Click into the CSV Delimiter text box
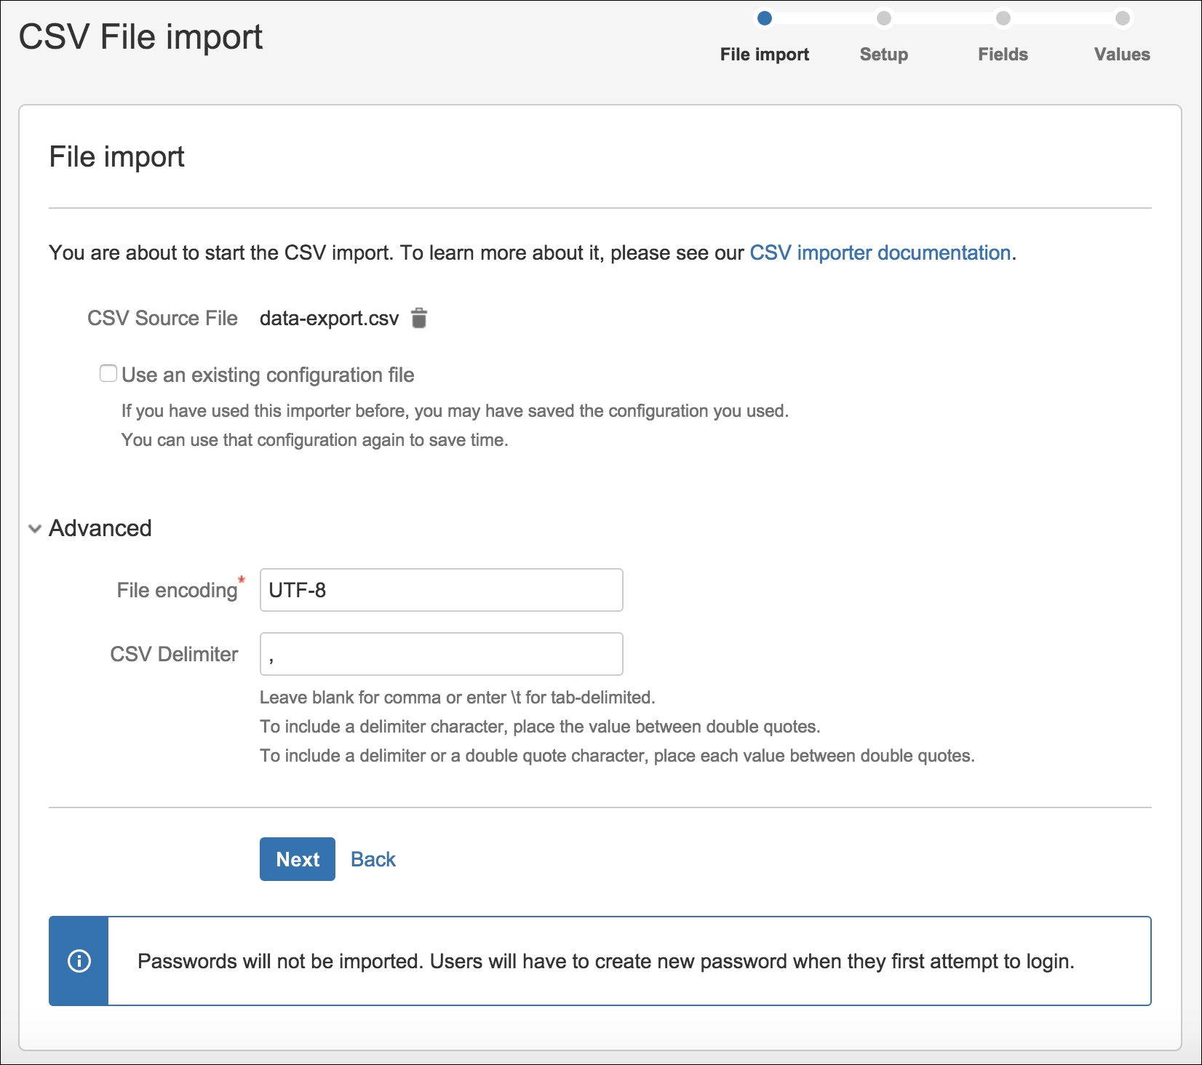The height and width of the screenshot is (1065, 1202). tap(441, 654)
